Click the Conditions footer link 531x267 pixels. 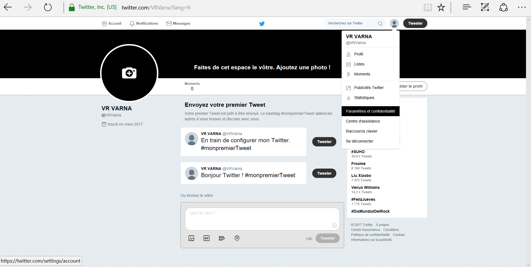[x=391, y=230]
